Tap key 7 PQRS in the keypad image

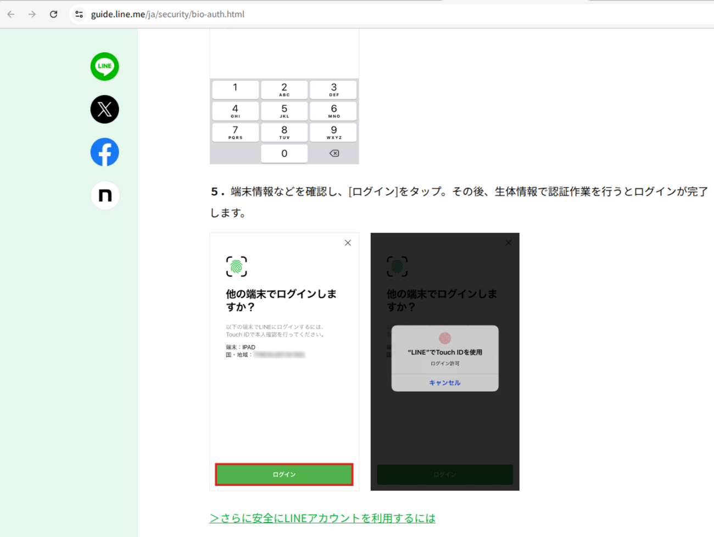click(235, 132)
